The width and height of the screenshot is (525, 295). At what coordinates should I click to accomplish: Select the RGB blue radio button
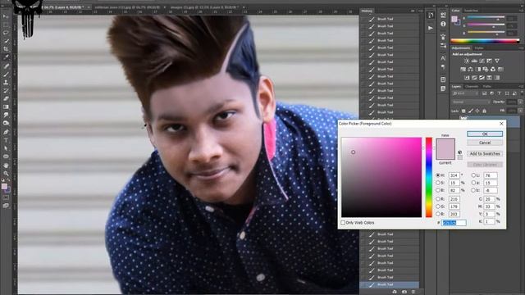[x=438, y=214]
